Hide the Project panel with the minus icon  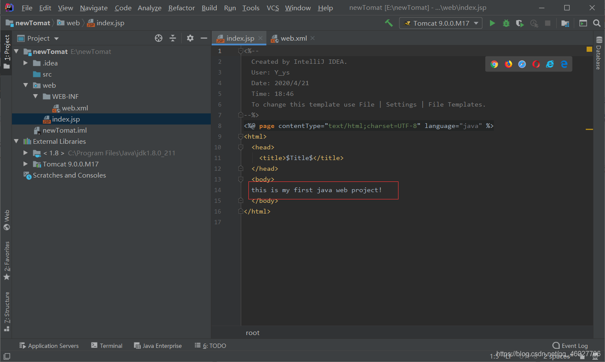point(204,38)
